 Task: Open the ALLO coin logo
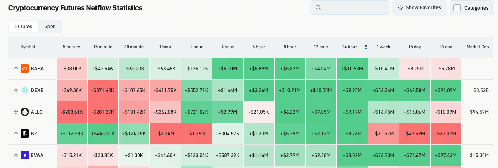(x=25, y=112)
